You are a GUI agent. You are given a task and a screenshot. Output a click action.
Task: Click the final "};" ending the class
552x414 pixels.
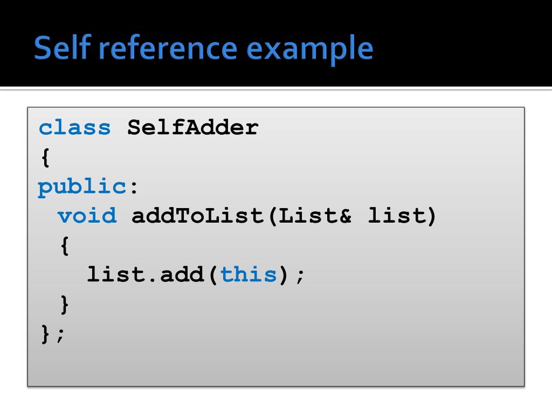click(53, 334)
